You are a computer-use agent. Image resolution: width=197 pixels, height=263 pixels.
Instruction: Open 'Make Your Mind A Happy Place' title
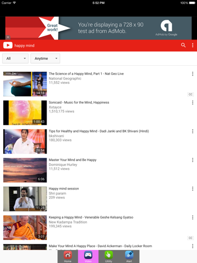100,246
